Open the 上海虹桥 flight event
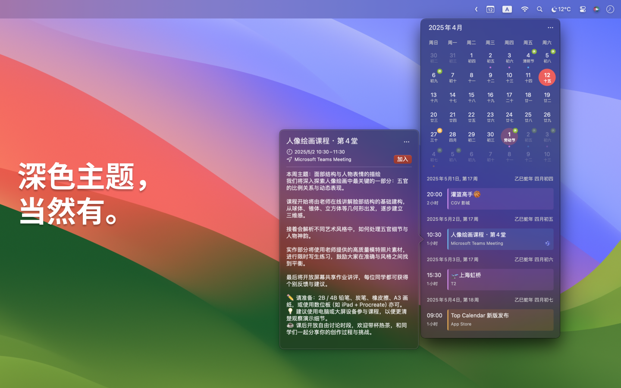 coord(500,279)
